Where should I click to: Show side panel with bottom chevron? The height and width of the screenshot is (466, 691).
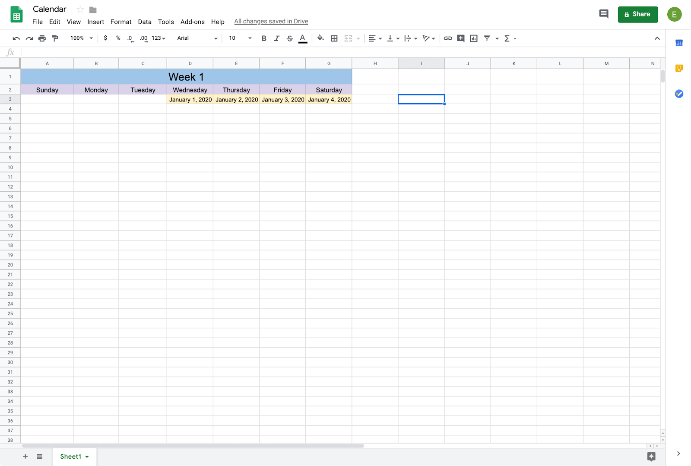678,453
